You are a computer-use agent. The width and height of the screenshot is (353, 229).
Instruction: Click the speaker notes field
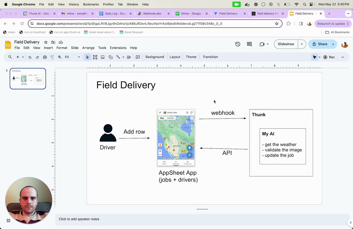tap(202, 219)
